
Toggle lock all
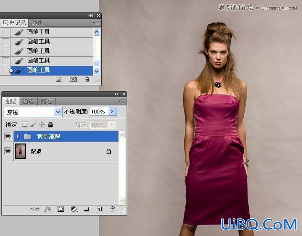tap(51, 124)
